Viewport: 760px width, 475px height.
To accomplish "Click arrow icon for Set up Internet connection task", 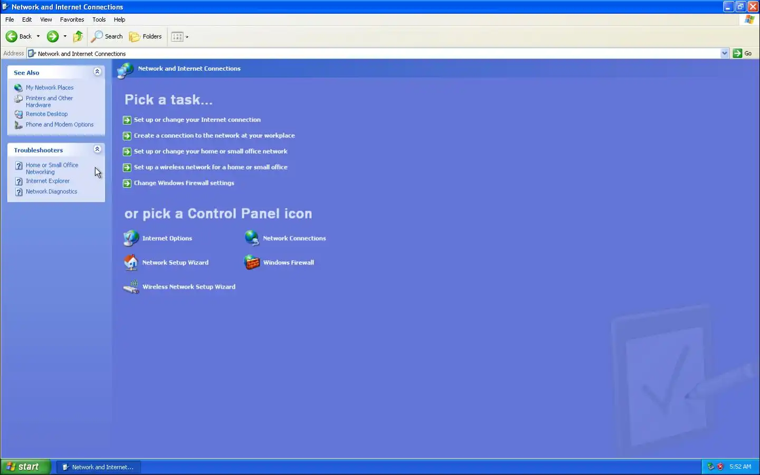I will coord(127,120).
